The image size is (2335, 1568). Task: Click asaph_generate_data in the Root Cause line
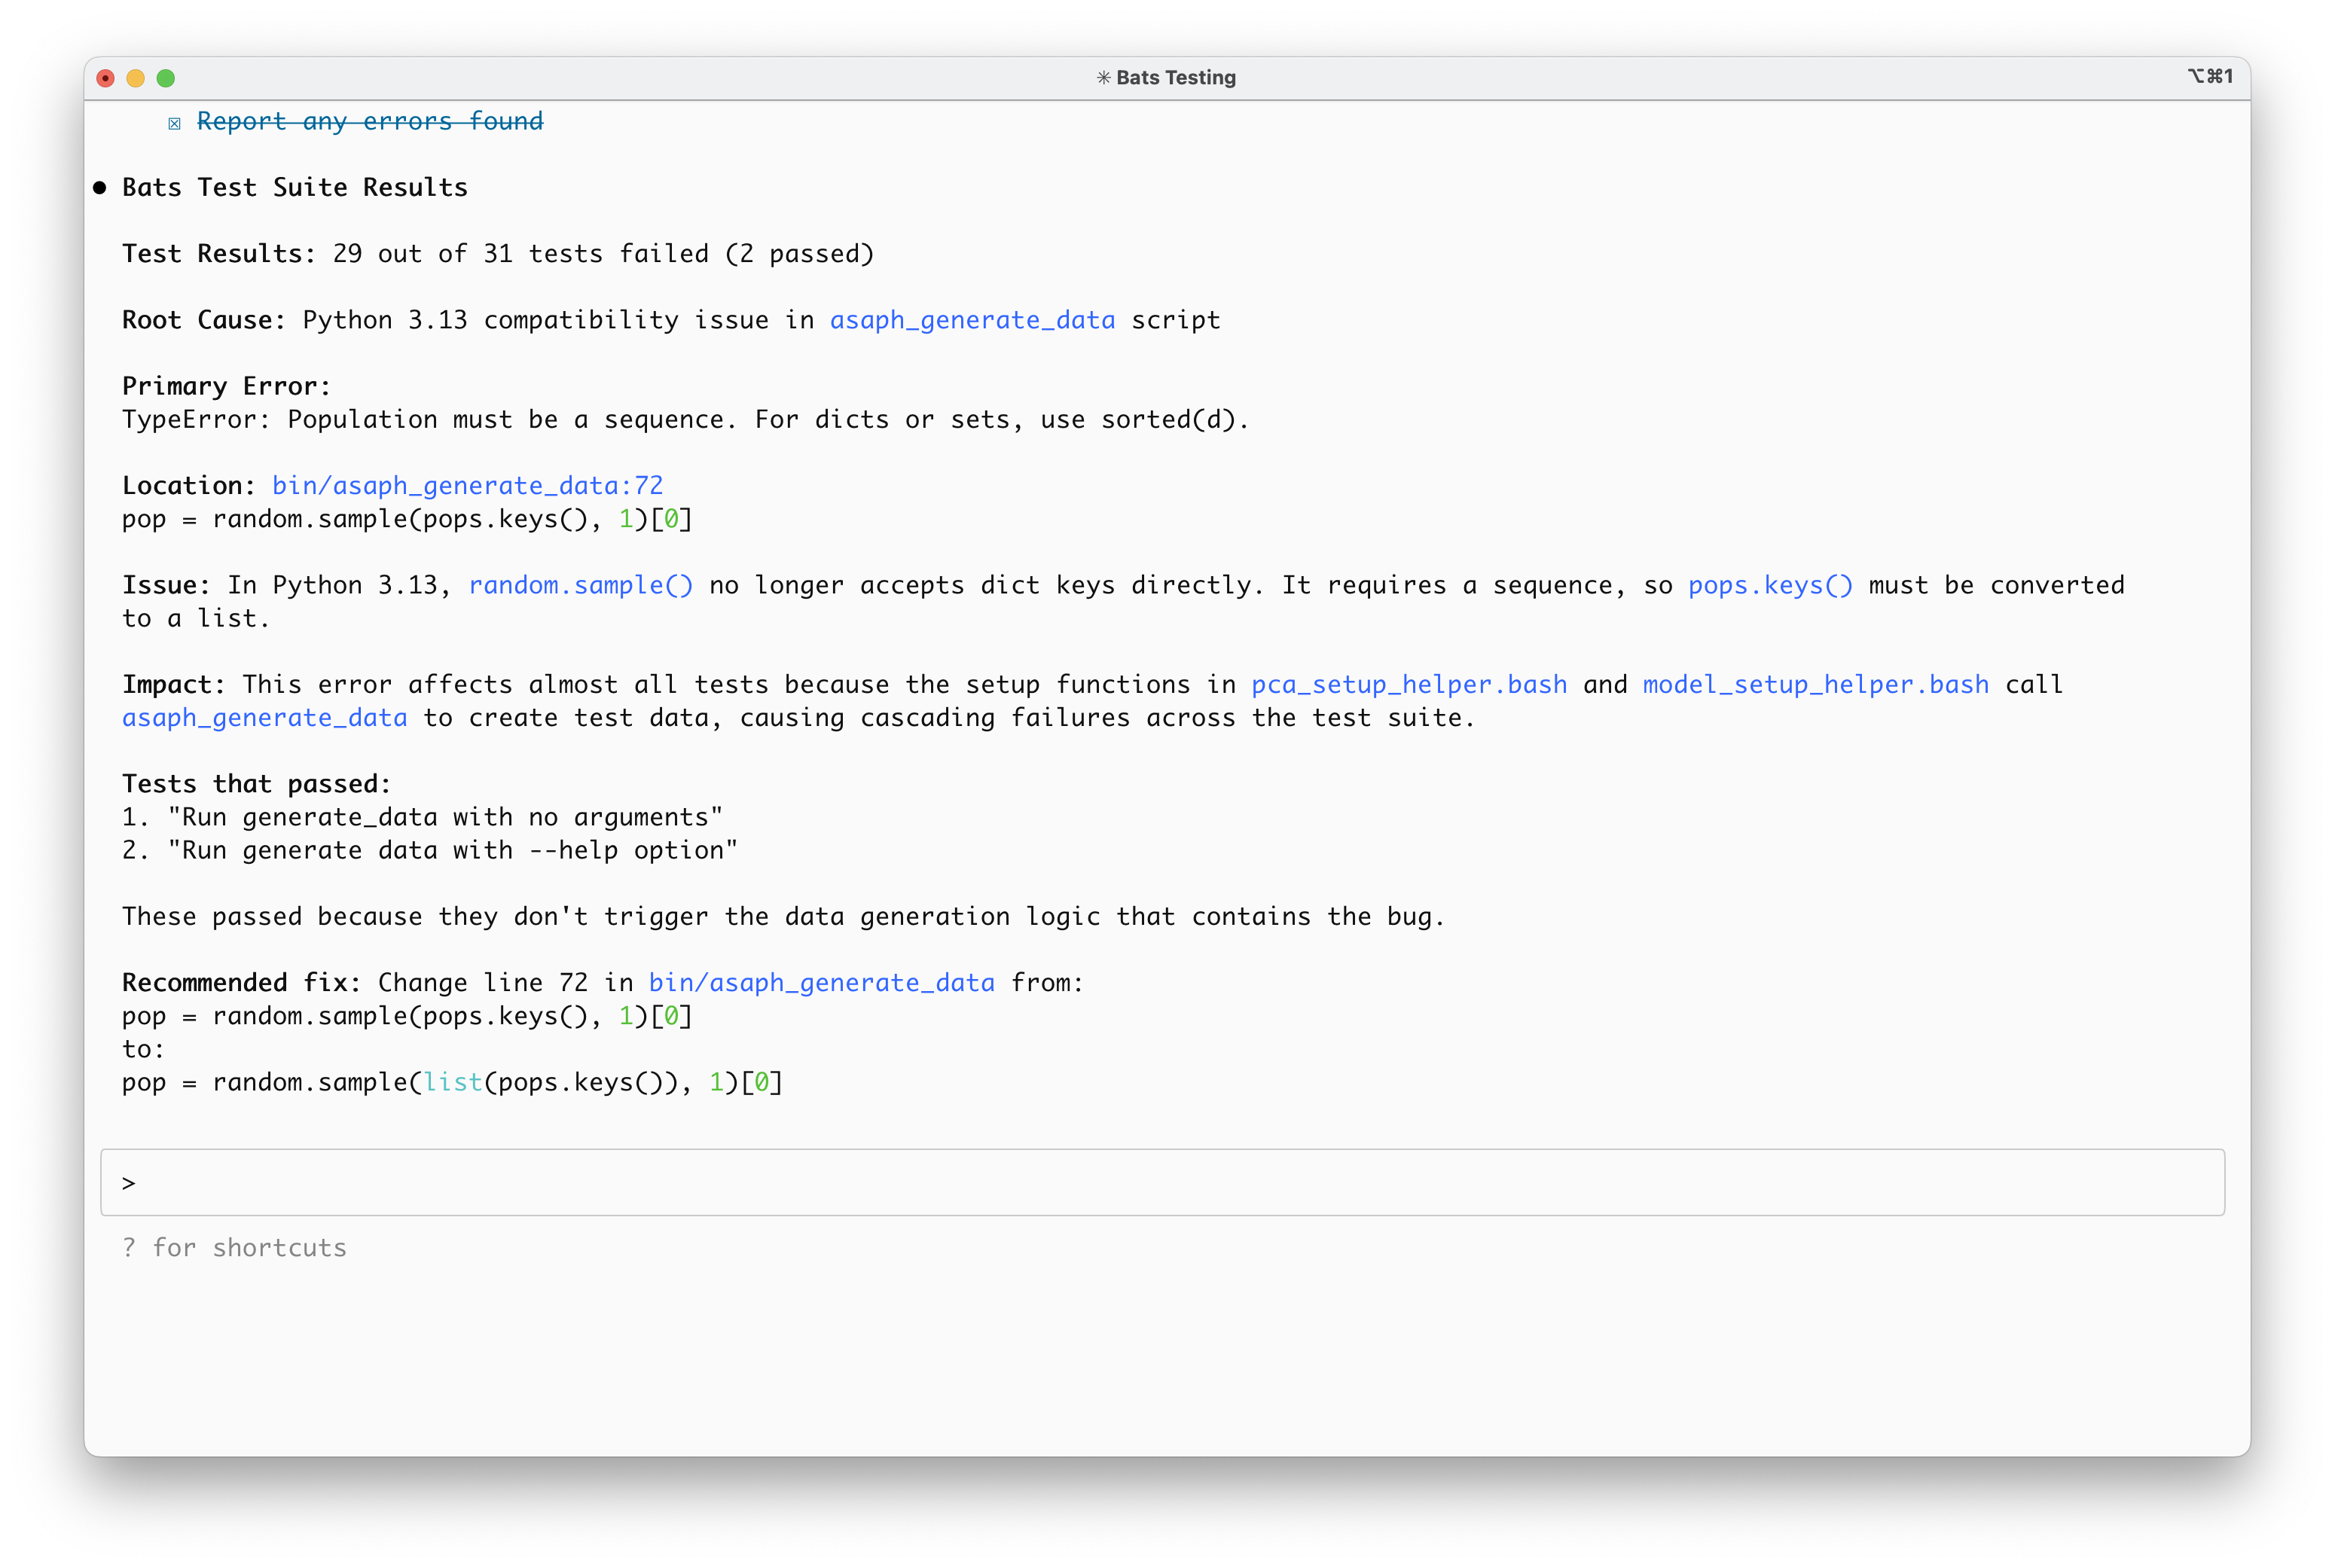pyautogui.click(x=972, y=320)
